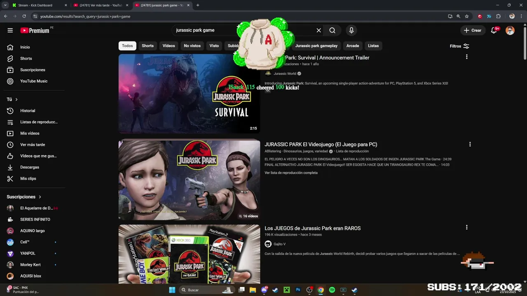Select the No vistos filter chip
The image size is (527, 296).
(192, 46)
